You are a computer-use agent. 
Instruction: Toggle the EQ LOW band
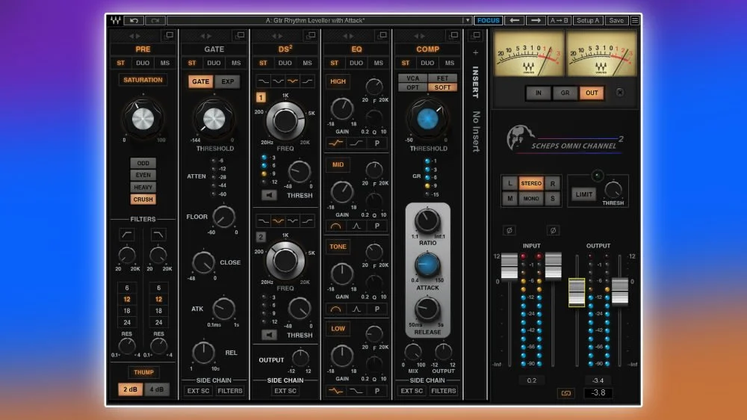[338, 329]
